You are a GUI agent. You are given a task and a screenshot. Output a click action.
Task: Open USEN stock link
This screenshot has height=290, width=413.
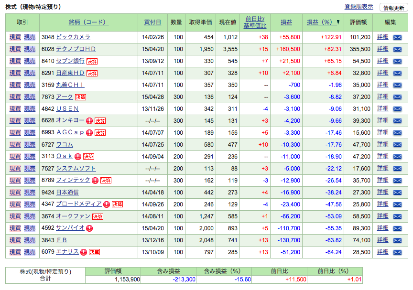[67, 108]
